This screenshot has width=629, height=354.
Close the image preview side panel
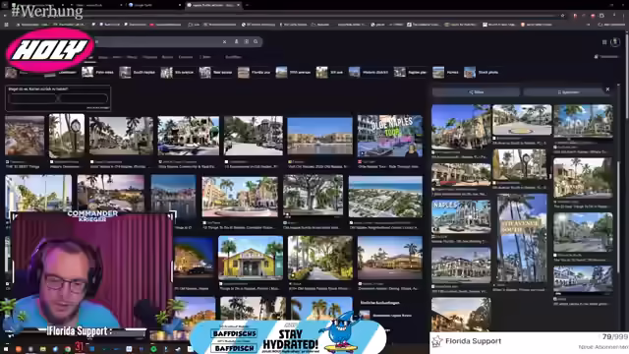(607, 89)
